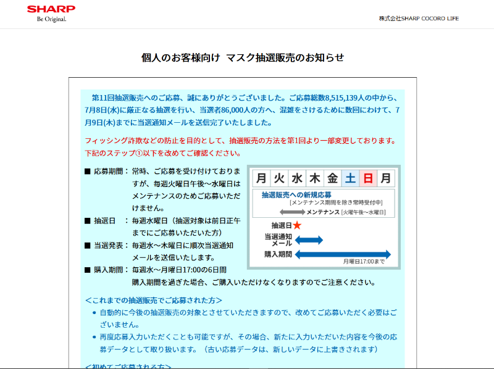The image size is (494, 369).
Task: Click the red フィッシング詐欺 warning text
Action: point(241,147)
